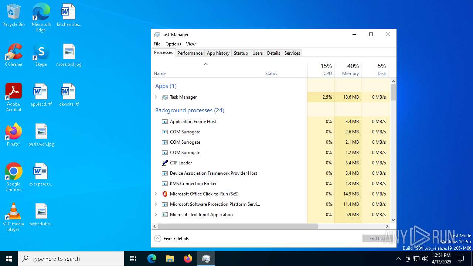
Task: Click the 14.9 MB memory cell
Action: [348, 194]
